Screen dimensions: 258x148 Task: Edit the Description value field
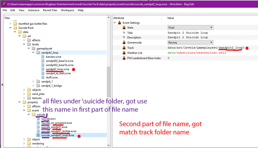pyautogui.click(x=188, y=37)
